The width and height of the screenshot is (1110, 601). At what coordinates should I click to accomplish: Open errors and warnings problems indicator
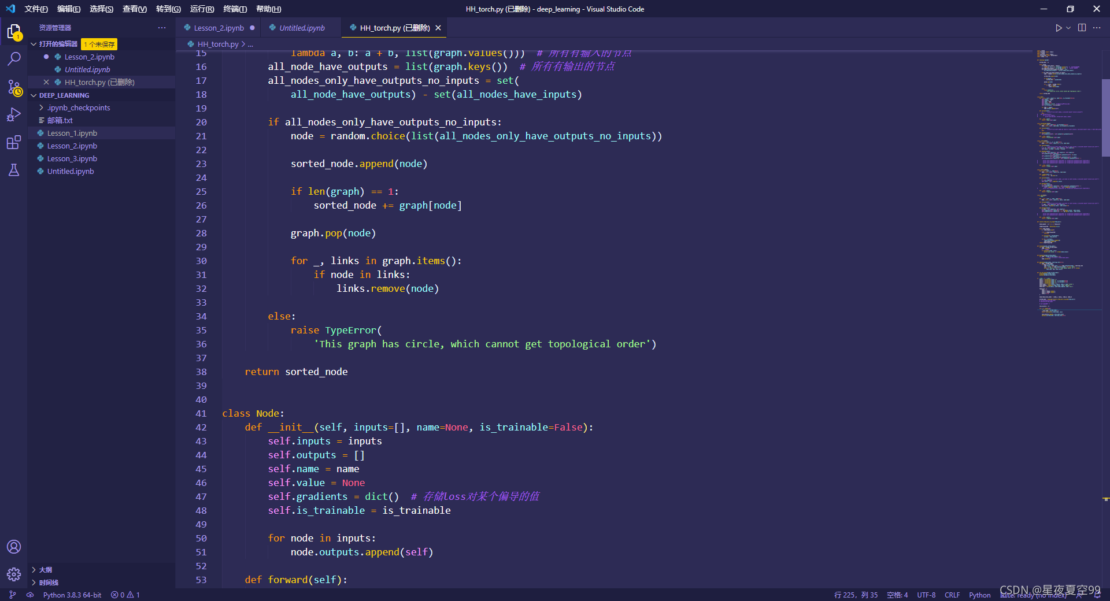click(125, 595)
